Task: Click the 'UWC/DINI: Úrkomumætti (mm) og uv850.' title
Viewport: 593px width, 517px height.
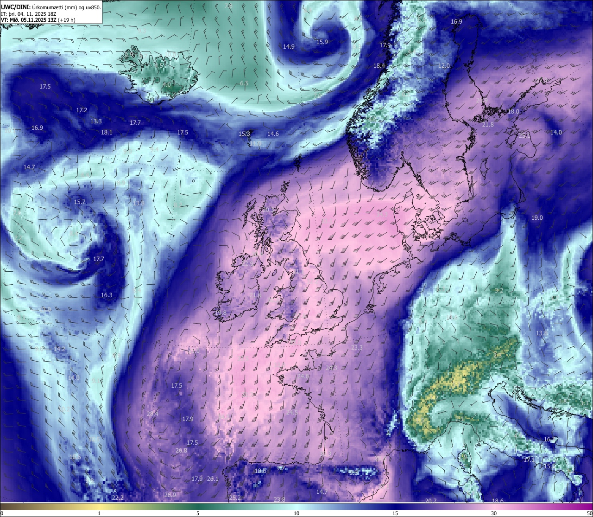Action: pos(51,7)
